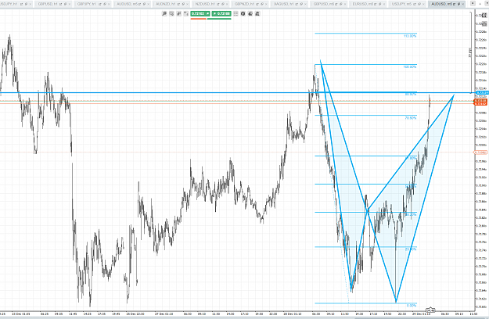Close the USDJPY, m5 tab
This screenshot has height=319, width=489.
pos(423,4)
